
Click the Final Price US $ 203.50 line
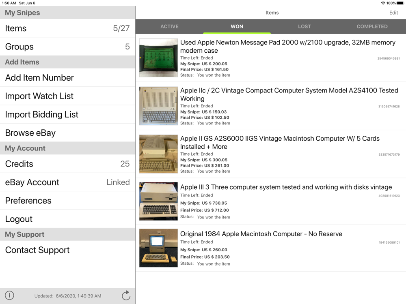[205, 257]
